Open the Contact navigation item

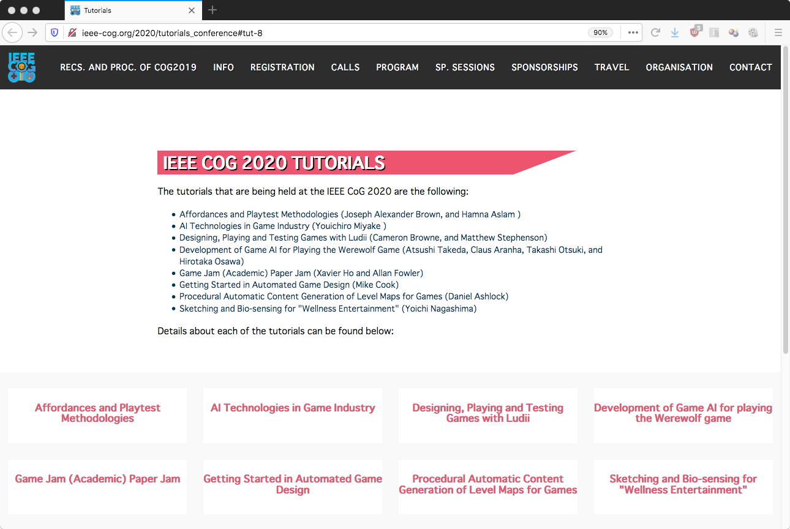point(751,67)
